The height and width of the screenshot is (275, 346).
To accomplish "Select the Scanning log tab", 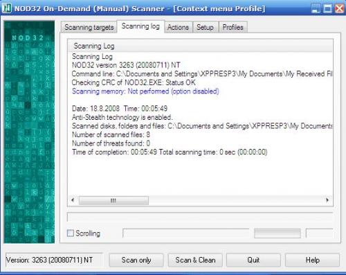I will 140,26.
